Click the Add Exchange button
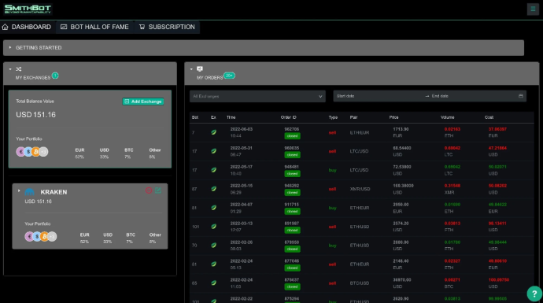The width and height of the screenshot is (543, 303). click(x=143, y=102)
